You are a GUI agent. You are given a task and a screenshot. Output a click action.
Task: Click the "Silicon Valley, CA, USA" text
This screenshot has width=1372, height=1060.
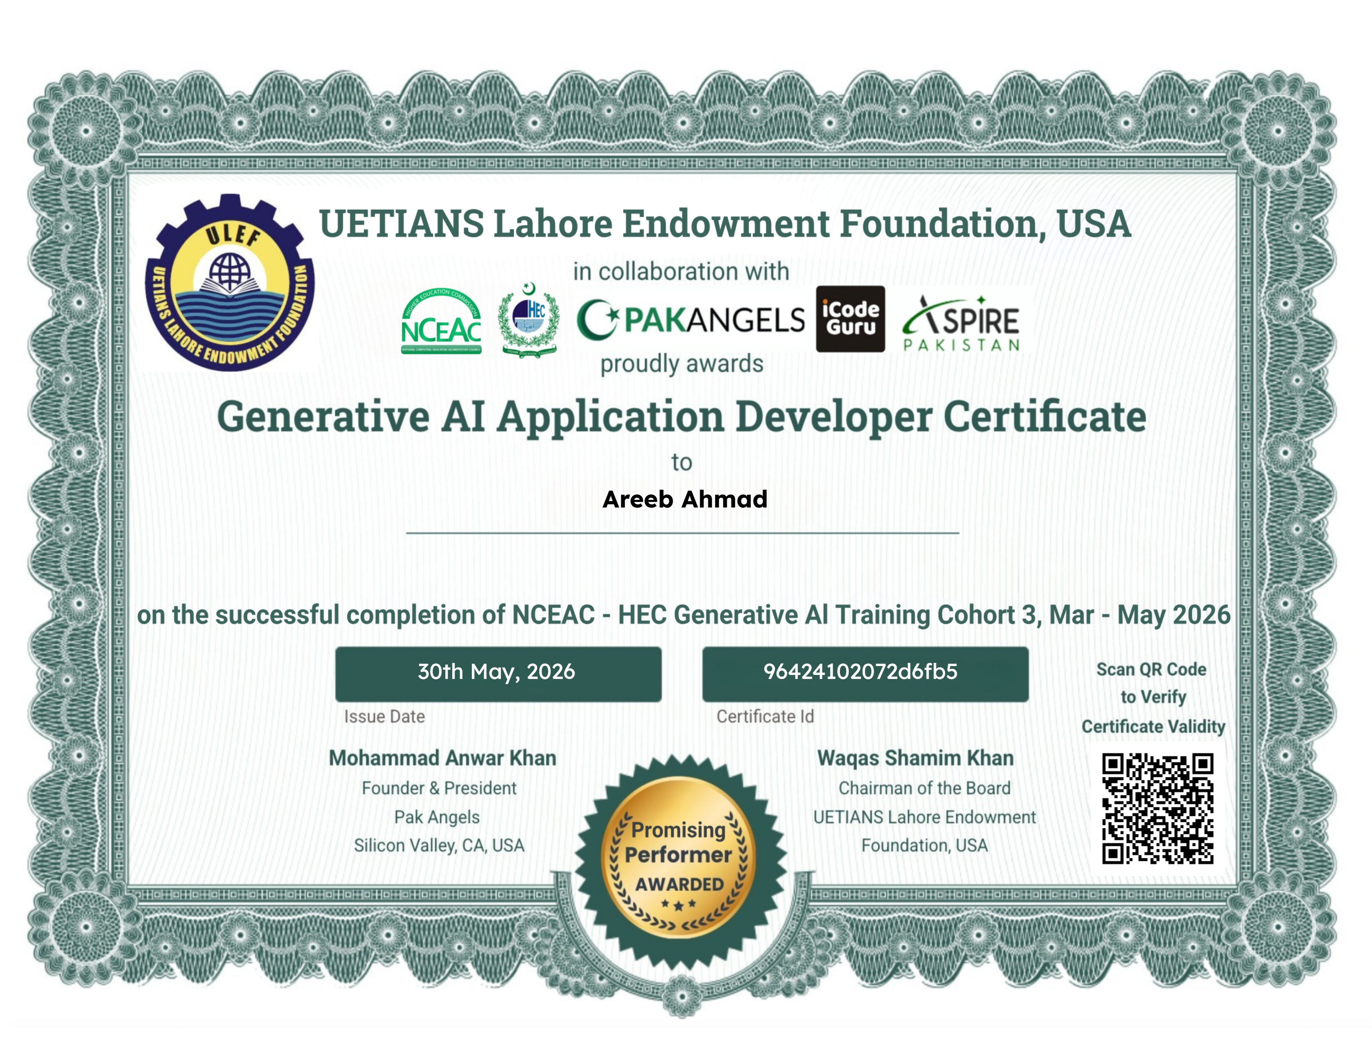coord(439,846)
